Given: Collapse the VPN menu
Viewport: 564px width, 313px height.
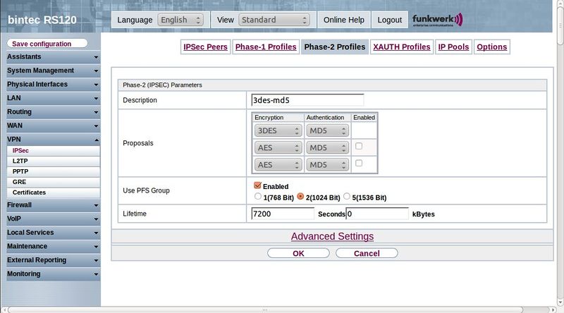Looking at the screenshot, I should (53, 140).
